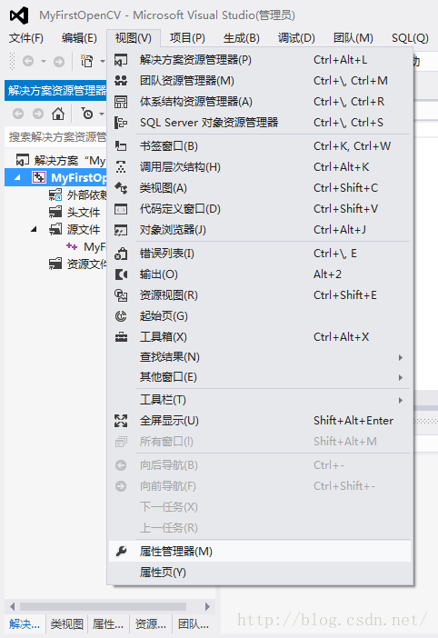Click the pending changes filter clock icon
438x638 pixels.
pos(87,114)
